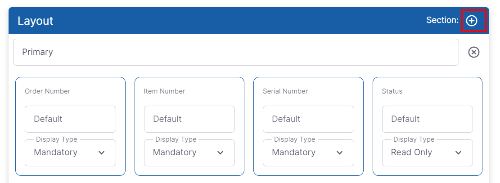This screenshot has width=500, height=183.
Task: Click the Section: label in header
Action: point(442,20)
